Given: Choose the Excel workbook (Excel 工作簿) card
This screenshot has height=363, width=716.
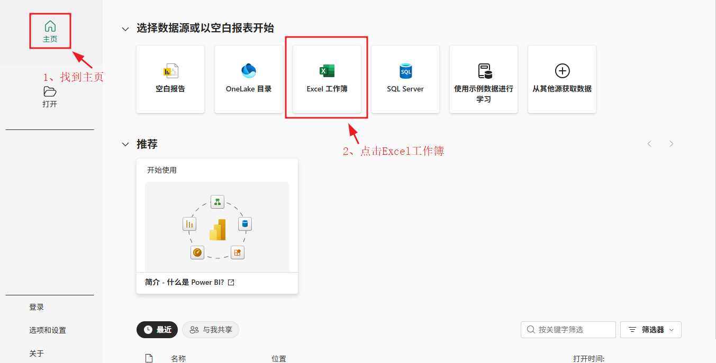Looking at the screenshot, I should coord(327,79).
